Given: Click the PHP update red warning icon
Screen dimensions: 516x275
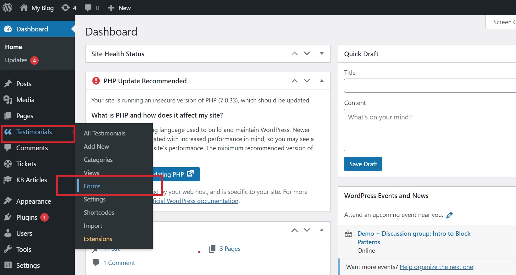Looking at the screenshot, I should pos(96,81).
